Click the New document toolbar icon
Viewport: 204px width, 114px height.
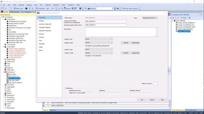point(3,9)
